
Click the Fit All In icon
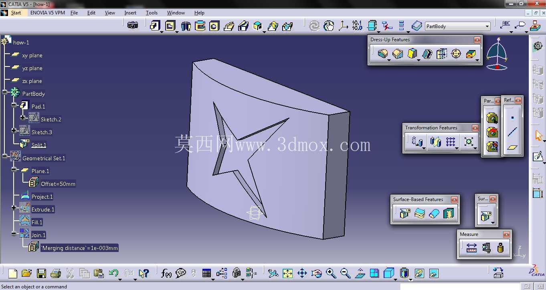tap(288, 274)
